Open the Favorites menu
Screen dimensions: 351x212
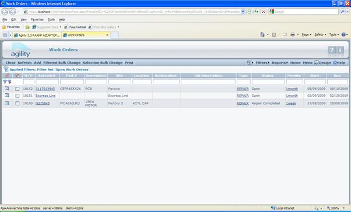coord(37,19)
